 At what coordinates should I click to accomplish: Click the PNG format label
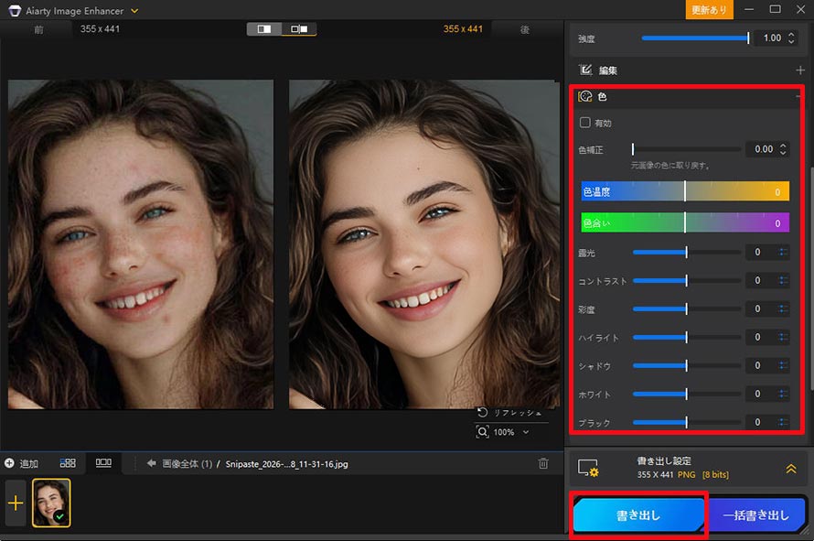click(686, 474)
